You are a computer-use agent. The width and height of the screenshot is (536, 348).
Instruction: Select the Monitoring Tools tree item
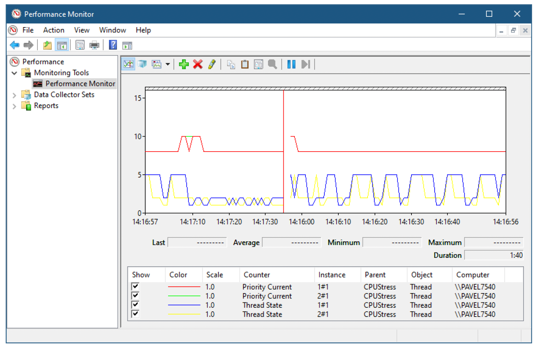pyautogui.click(x=61, y=73)
